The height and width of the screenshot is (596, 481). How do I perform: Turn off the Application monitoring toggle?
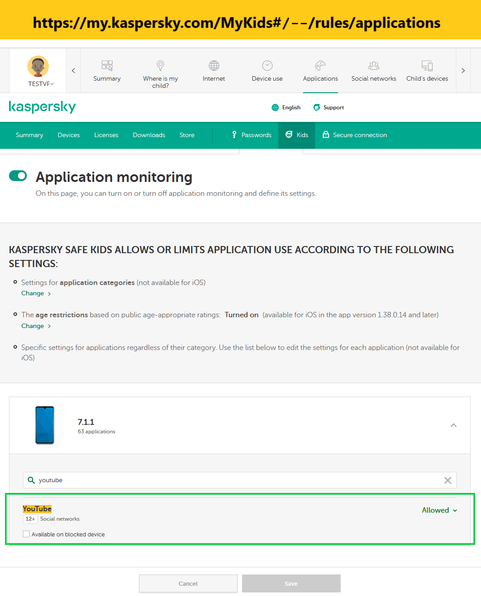[x=18, y=176]
